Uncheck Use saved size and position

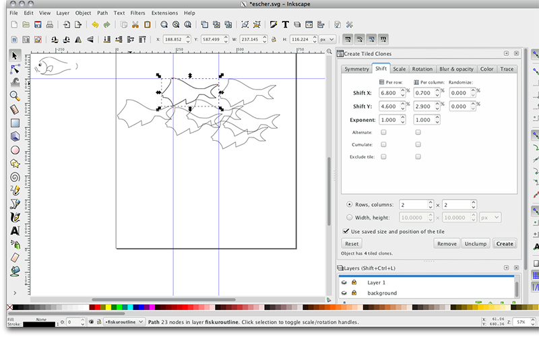[x=346, y=231]
